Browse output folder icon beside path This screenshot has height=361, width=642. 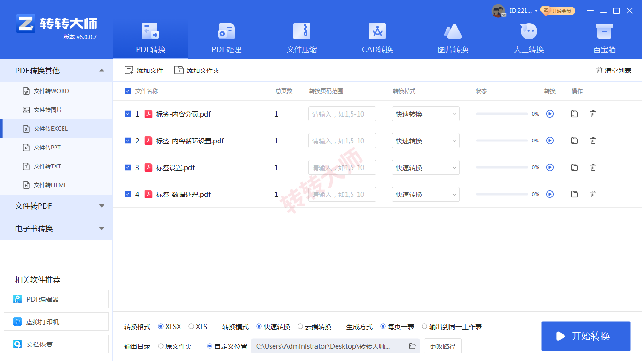[413, 346]
